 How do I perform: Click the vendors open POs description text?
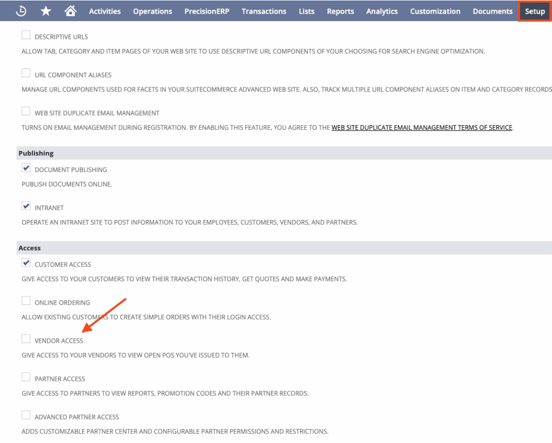tap(135, 355)
